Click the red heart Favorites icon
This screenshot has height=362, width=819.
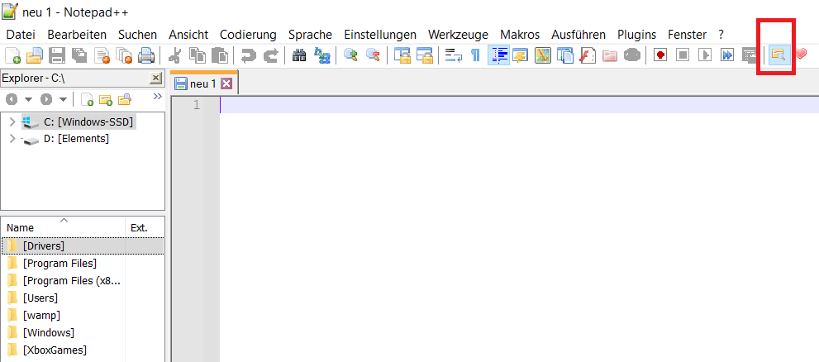click(801, 55)
